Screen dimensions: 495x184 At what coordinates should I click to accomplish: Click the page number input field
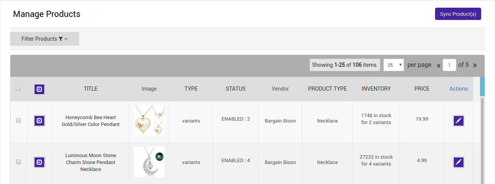click(449, 65)
